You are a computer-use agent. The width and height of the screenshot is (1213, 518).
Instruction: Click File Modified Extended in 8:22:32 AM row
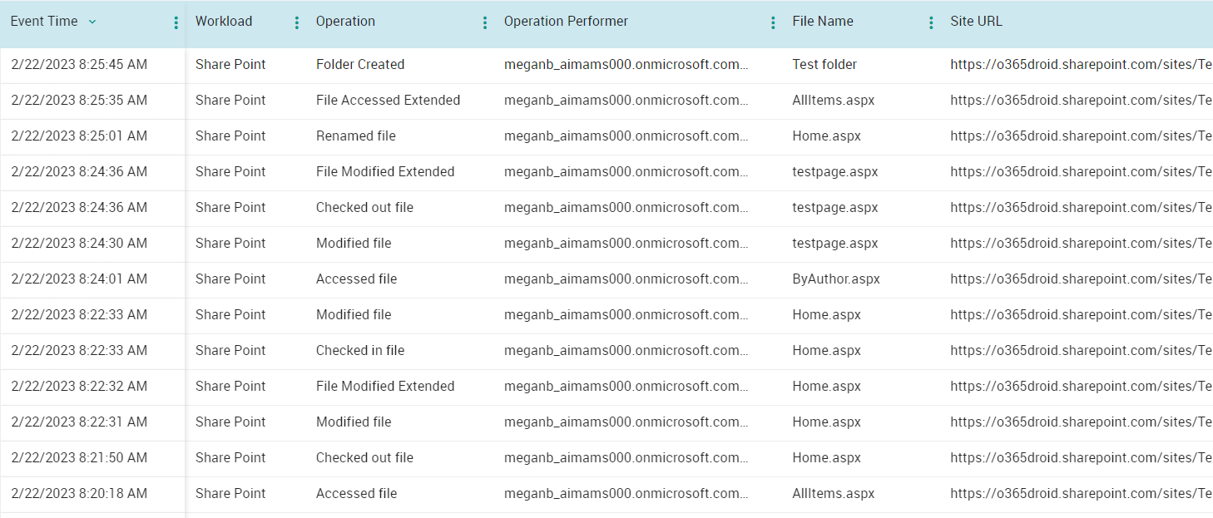point(385,387)
